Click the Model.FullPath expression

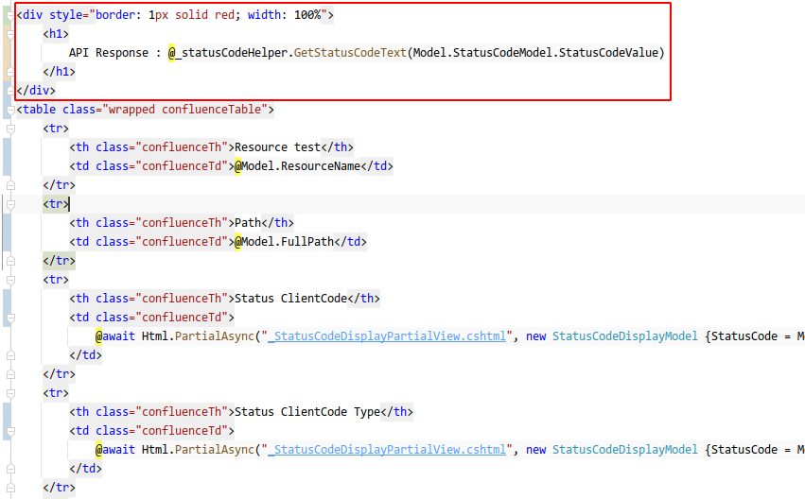tap(288, 242)
